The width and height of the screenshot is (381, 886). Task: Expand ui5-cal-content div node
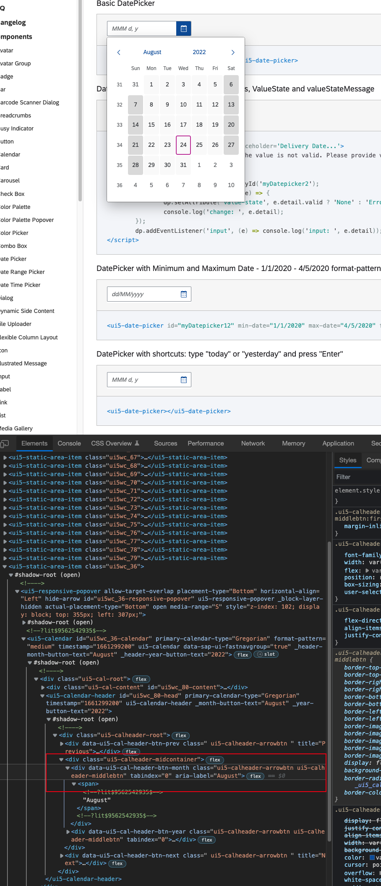coord(43,688)
